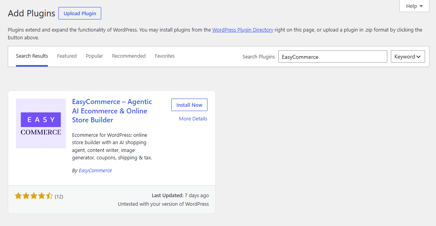Switch to the Popular tab
The height and width of the screenshot is (226, 436).
pyautogui.click(x=94, y=56)
